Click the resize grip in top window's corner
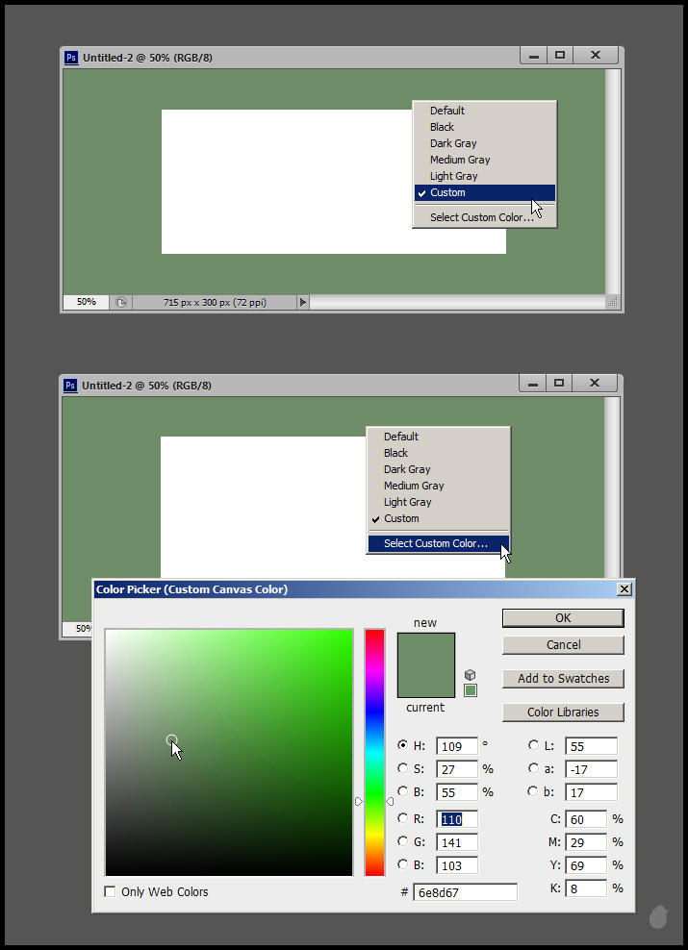Image resolution: width=688 pixels, height=950 pixels. pos(612,302)
